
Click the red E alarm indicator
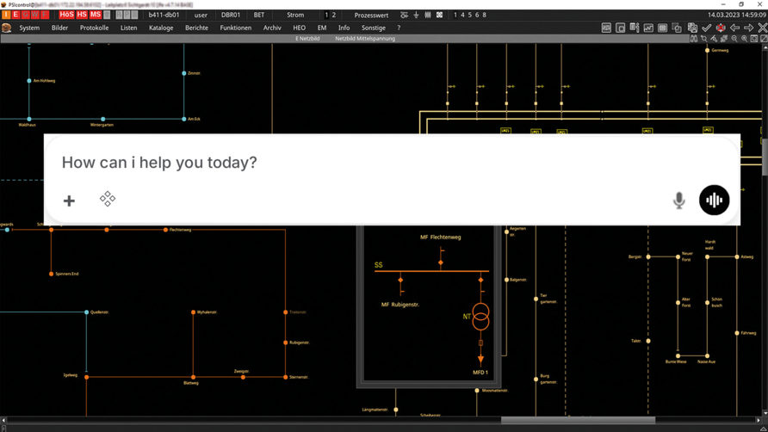tap(15, 15)
